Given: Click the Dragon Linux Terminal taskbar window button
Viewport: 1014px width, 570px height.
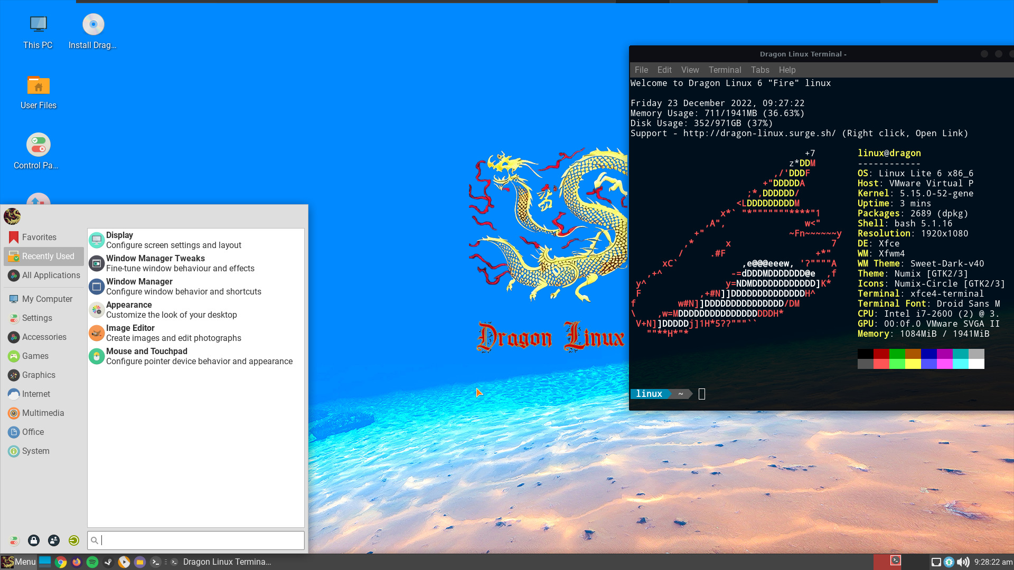Looking at the screenshot, I should click(x=221, y=562).
